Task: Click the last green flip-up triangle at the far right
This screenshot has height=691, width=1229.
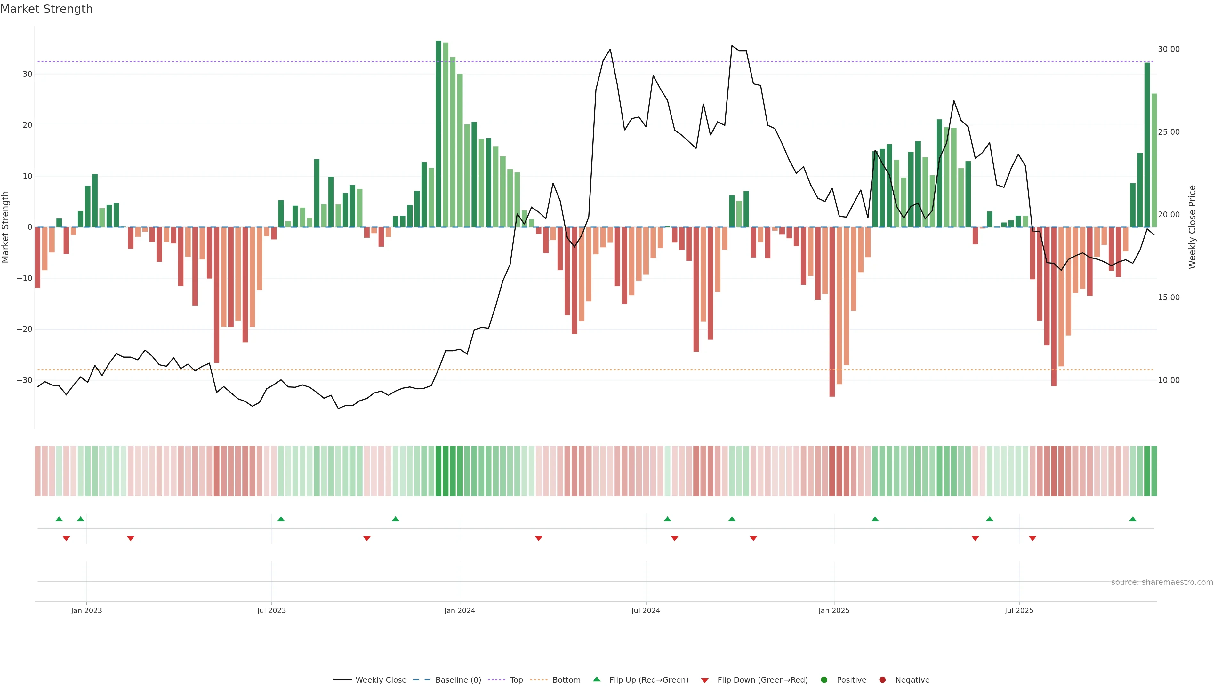Action: tap(1133, 519)
